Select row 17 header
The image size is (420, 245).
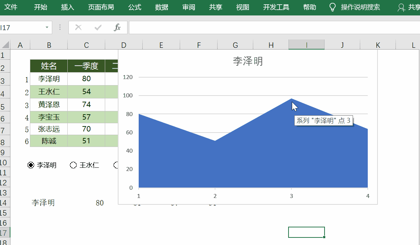coord(5,232)
